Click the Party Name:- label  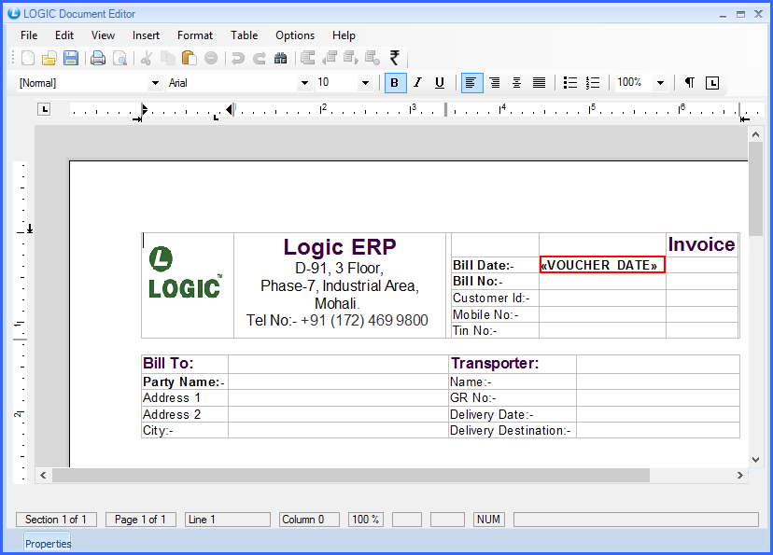[184, 382]
